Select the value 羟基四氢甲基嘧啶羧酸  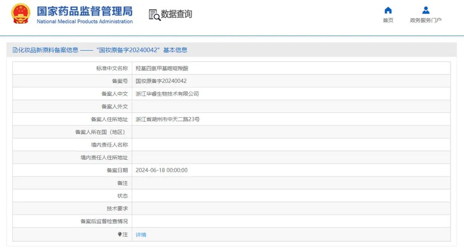coord(162,68)
